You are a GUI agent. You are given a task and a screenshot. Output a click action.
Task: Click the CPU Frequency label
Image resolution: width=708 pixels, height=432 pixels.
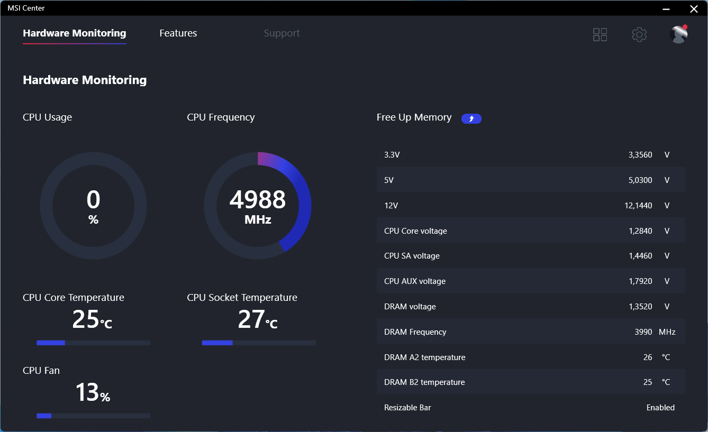click(221, 117)
